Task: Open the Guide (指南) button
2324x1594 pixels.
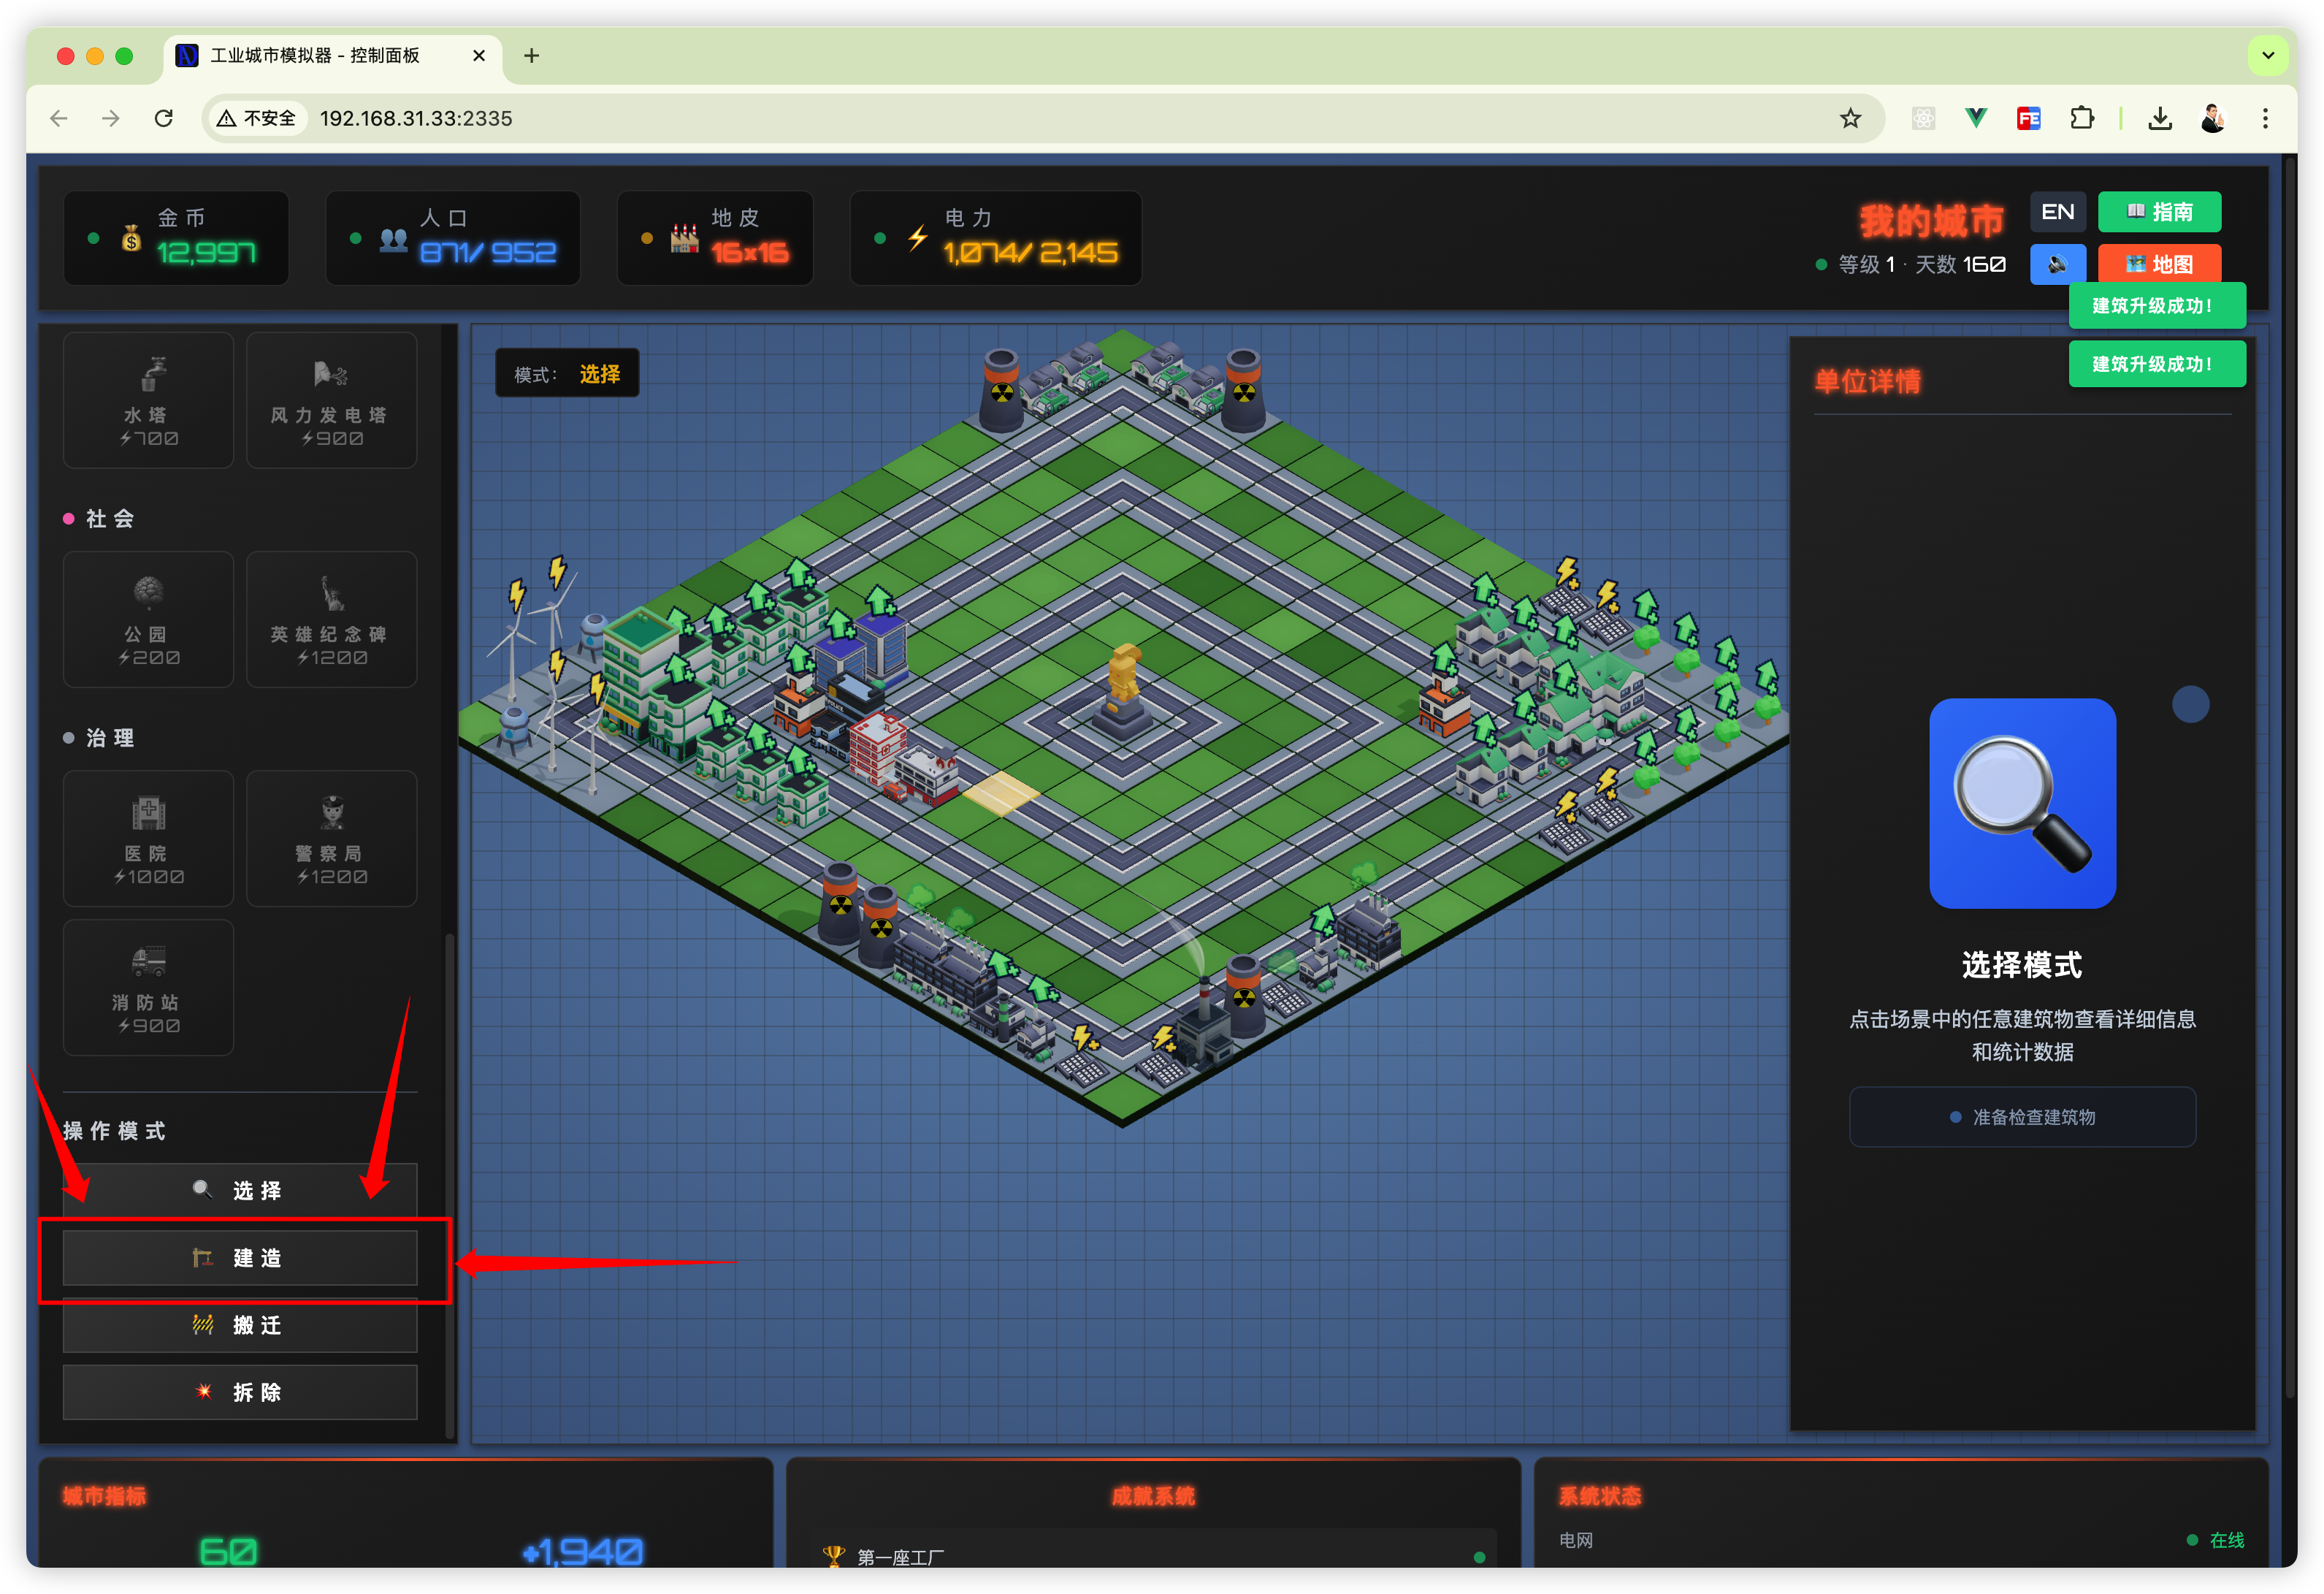Action: [2158, 212]
